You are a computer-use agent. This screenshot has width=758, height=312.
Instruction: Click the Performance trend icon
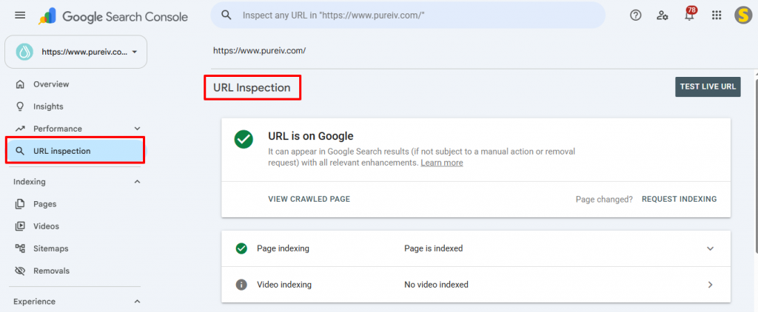pyautogui.click(x=20, y=129)
